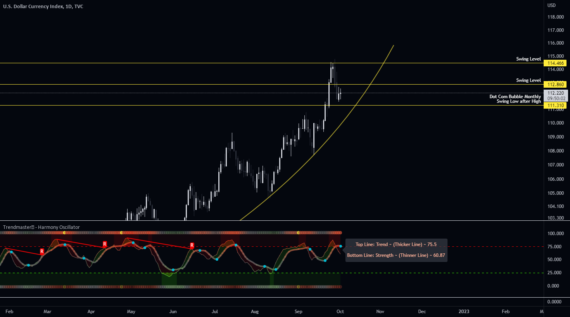Click the Dec label on time axis
The width and height of the screenshot is (570, 317).
tap(422, 312)
